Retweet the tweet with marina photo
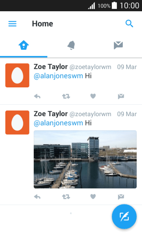This screenshot has height=237, width=142. 66,197
